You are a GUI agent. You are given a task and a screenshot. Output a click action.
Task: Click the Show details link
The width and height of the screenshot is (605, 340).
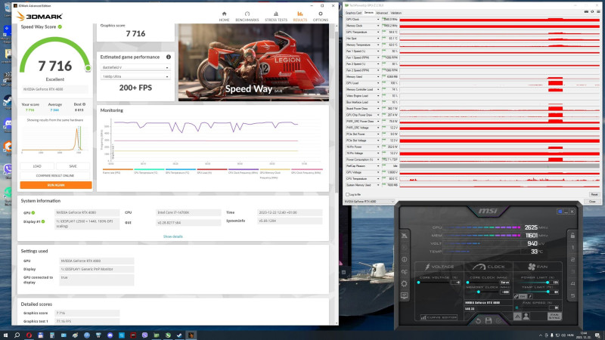tap(173, 236)
